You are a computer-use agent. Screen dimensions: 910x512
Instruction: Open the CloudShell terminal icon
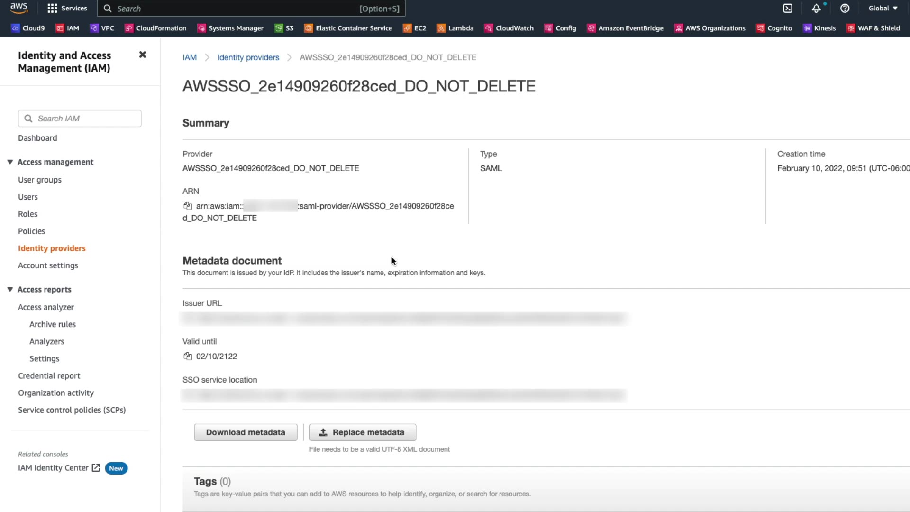pyautogui.click(x=788, y=9)
